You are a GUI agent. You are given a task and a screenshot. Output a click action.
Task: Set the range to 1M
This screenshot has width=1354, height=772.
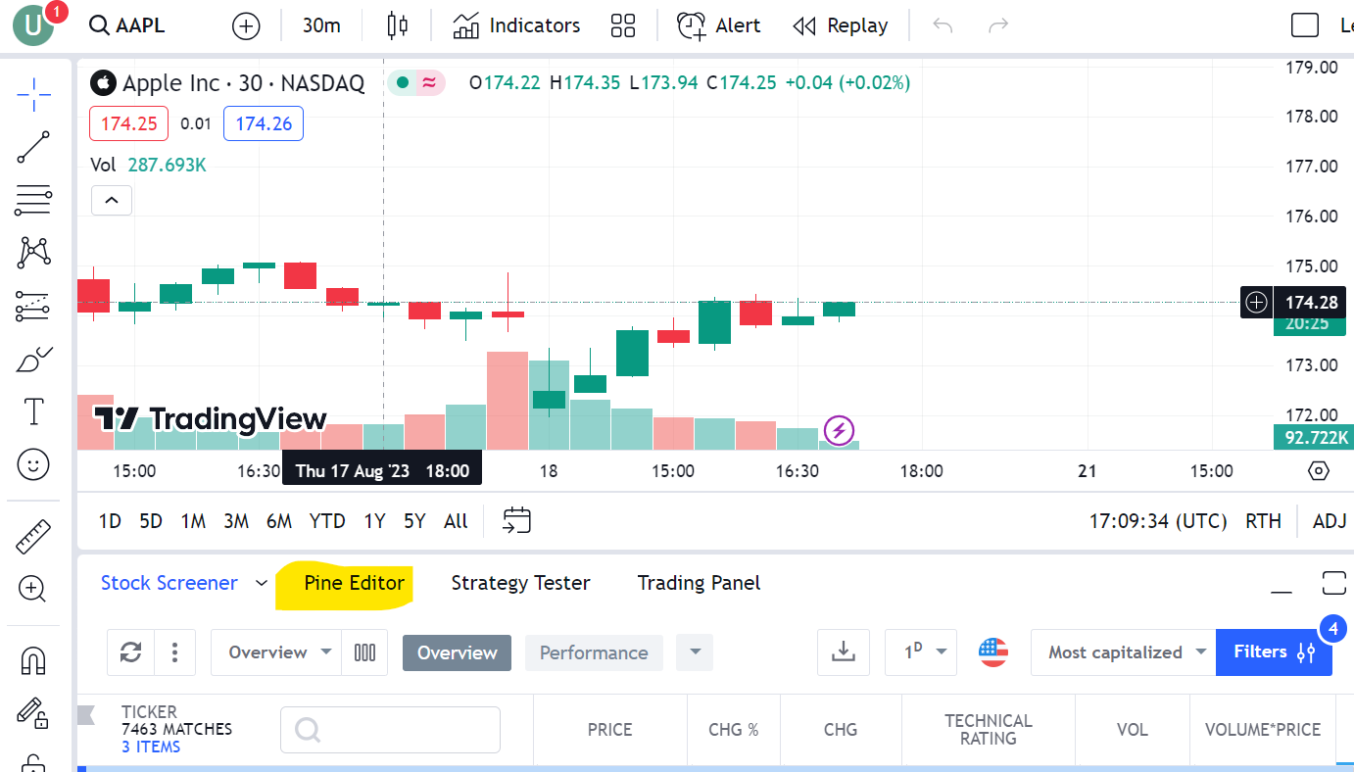coord(193,521)
